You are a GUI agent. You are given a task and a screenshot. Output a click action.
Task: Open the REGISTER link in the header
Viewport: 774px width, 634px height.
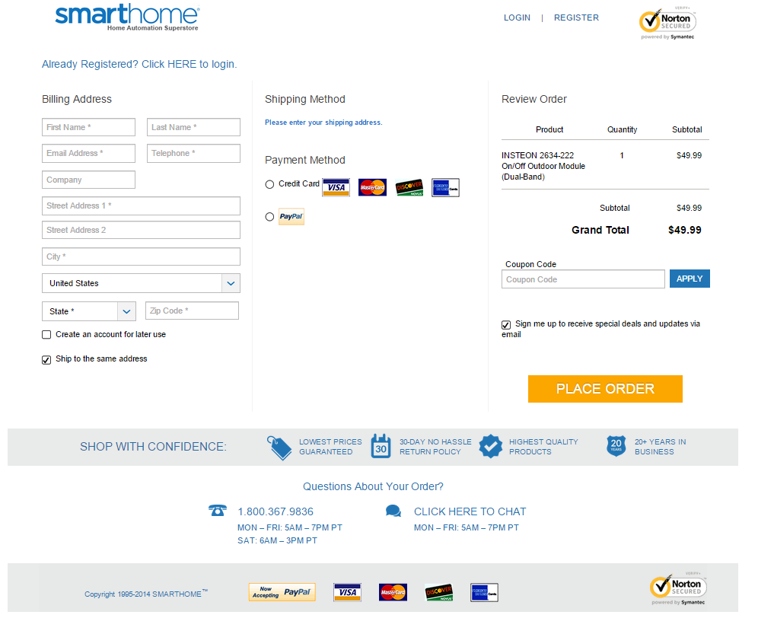click(x=576, y=18)
